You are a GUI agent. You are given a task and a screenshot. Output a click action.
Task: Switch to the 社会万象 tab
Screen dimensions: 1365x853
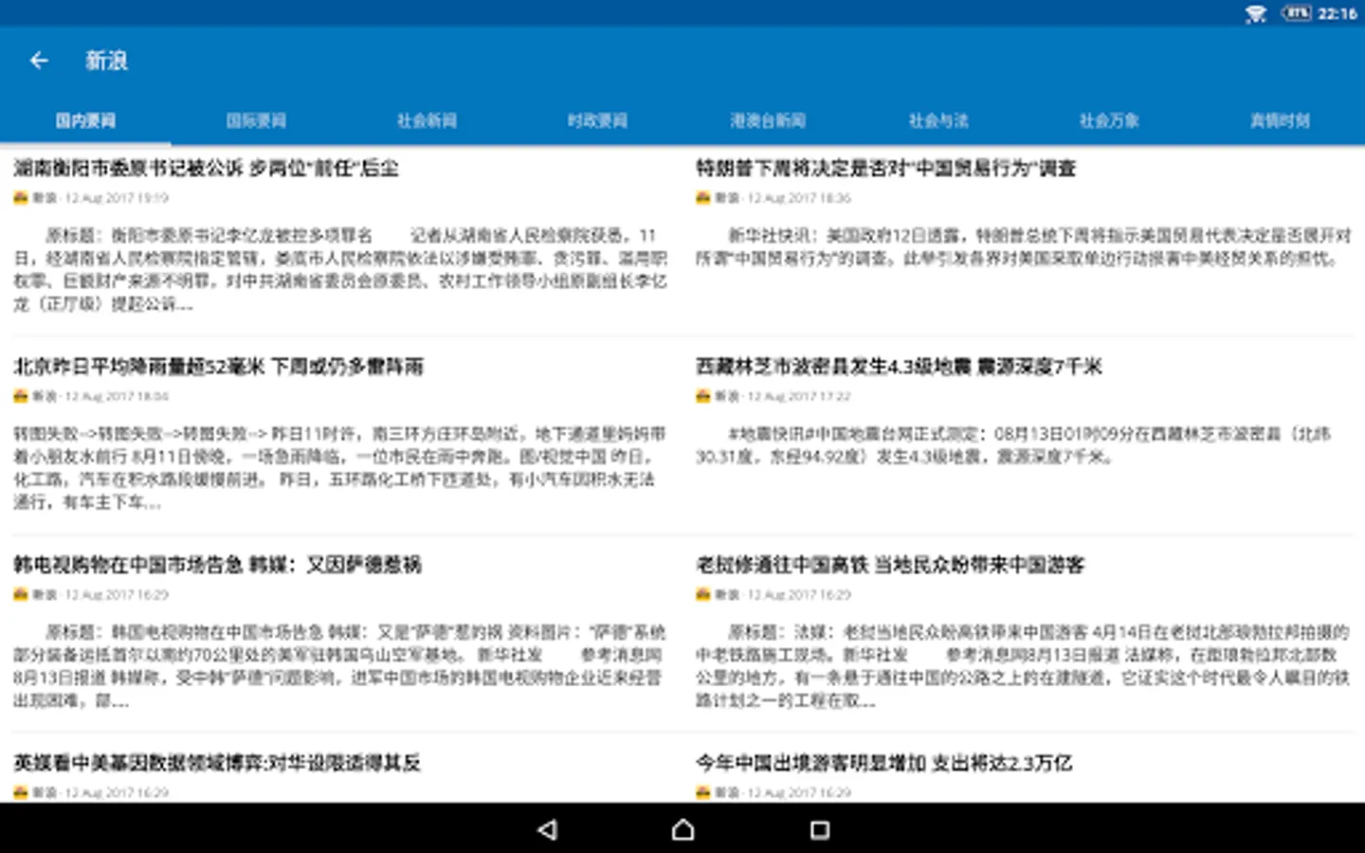click(1109, 120)
